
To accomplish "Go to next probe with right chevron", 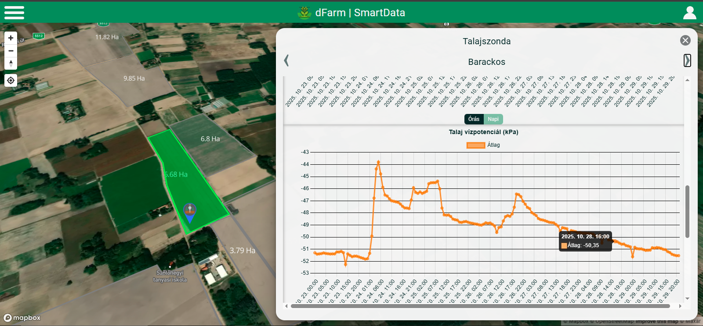I will pos(687,60).
